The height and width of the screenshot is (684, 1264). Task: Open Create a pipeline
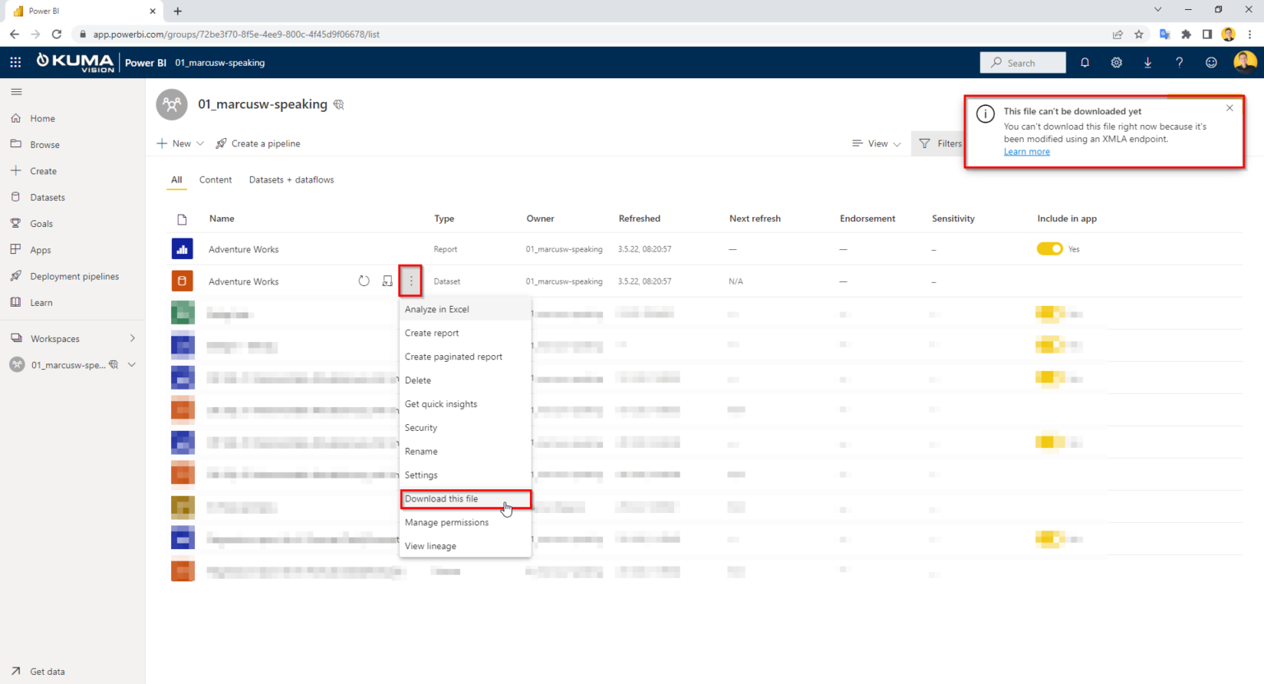[x=258, y=143]
